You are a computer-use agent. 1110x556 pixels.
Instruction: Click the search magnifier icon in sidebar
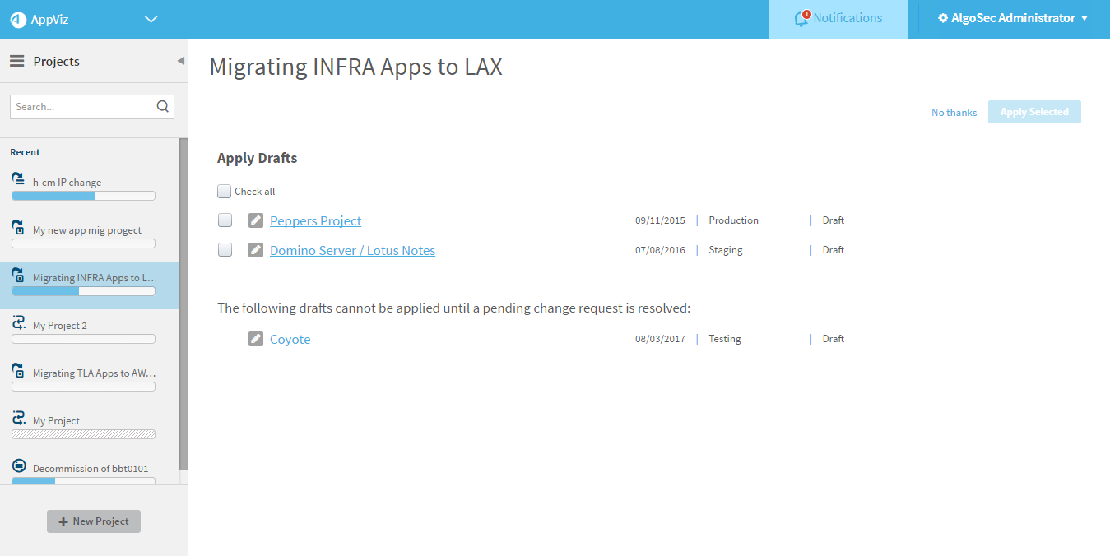pos(163,106)
